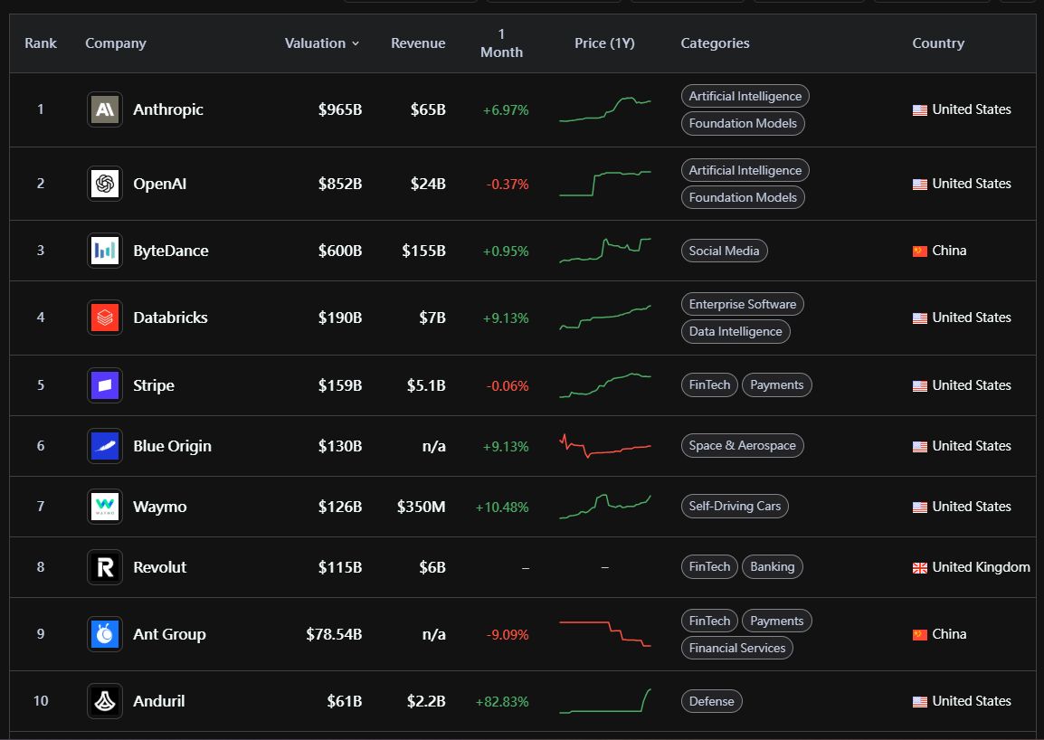
Task: Click the $350M revenue value
Action: 422,507
